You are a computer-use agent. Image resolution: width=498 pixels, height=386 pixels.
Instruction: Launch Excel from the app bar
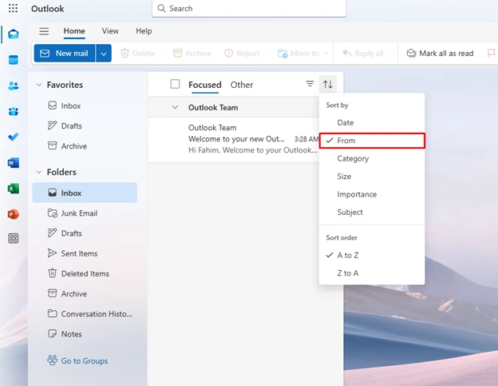[13, 189]
